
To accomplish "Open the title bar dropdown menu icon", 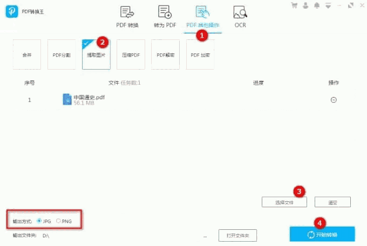I will pyautogui.click(x=328, y=5).
